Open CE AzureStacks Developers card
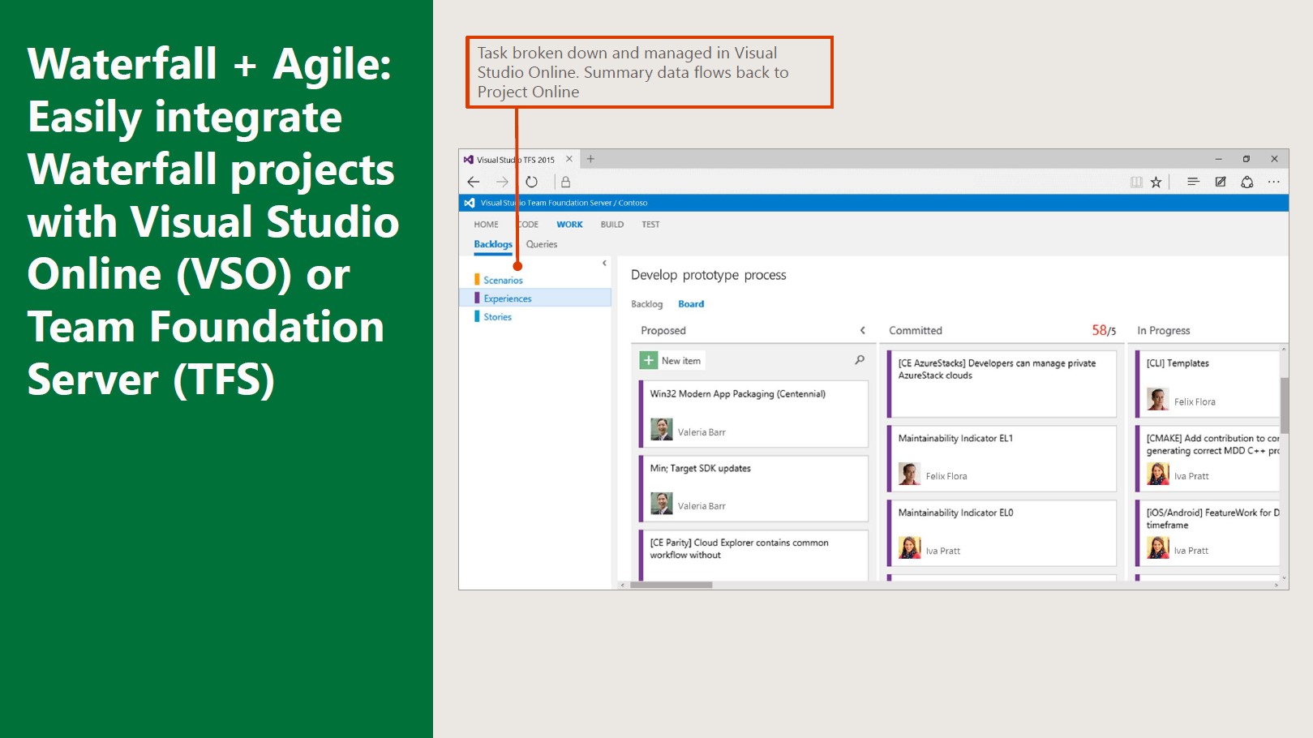This screenshot has width=1313, height=738. pos(1002,384)
